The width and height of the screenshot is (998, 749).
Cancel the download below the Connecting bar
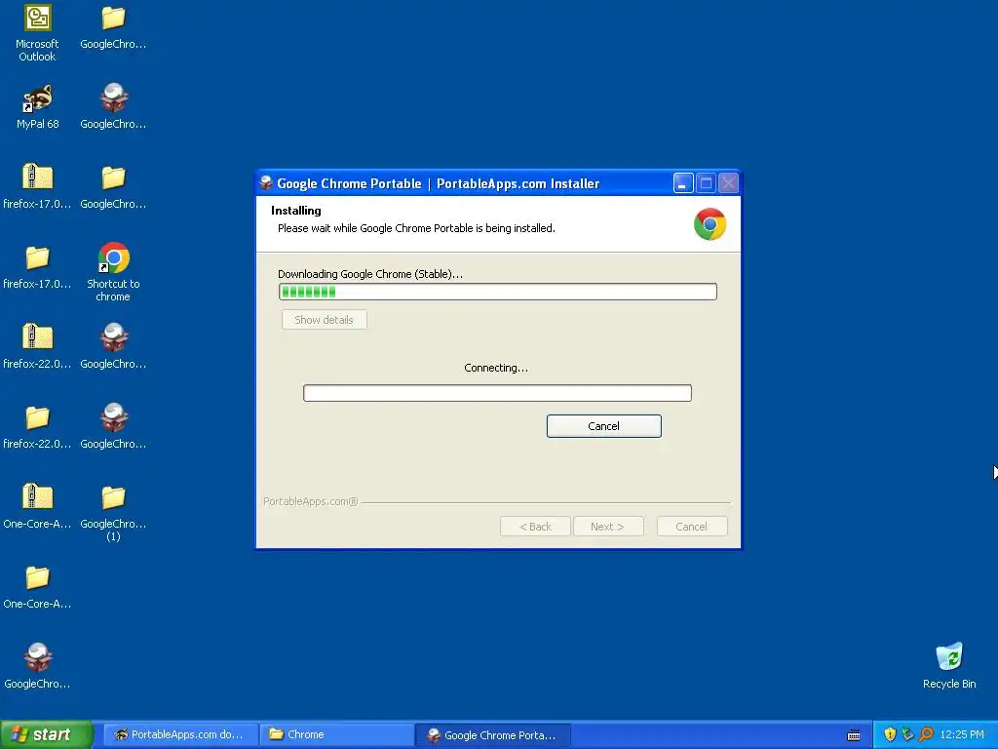tap(603, 426)
